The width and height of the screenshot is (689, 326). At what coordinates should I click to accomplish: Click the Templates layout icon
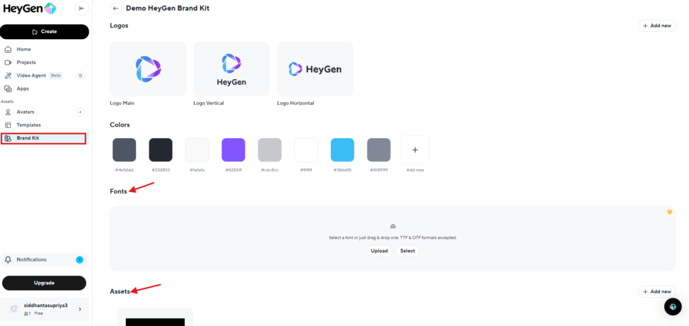tap(8, 125)
